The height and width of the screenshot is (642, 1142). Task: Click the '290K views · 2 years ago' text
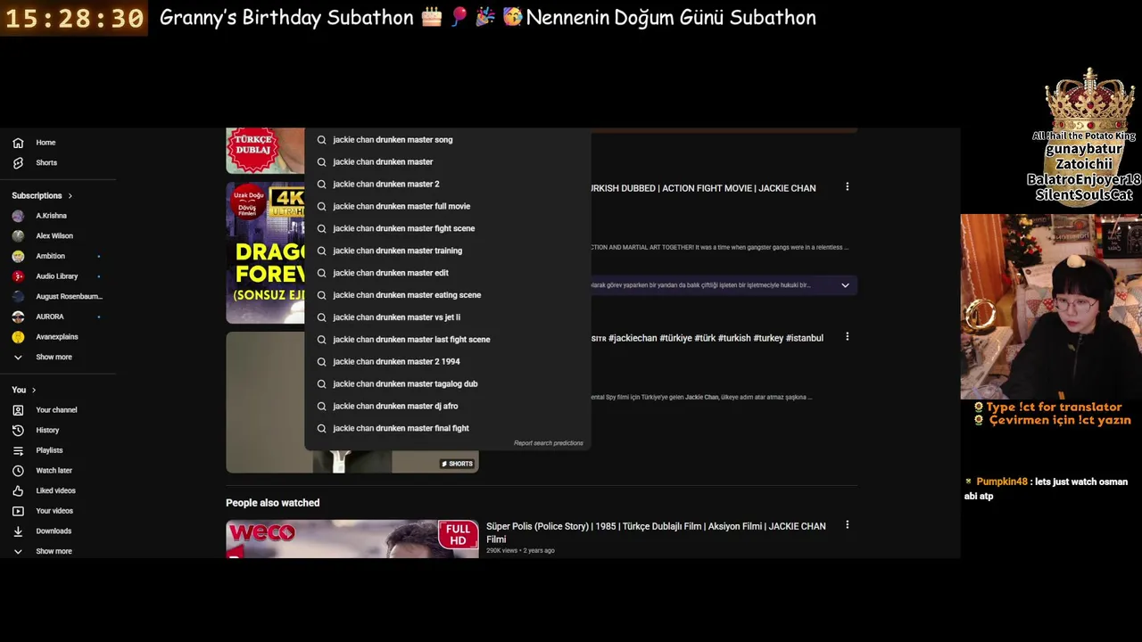pos(520,551)
